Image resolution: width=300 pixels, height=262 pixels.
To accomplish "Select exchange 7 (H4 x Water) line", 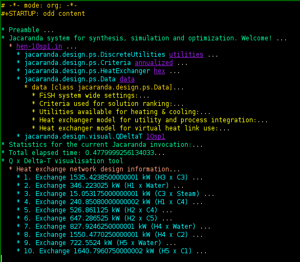I will tap(113, 227).
